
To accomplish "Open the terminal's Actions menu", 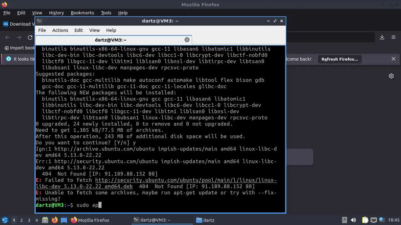I will tap(60, 30).
